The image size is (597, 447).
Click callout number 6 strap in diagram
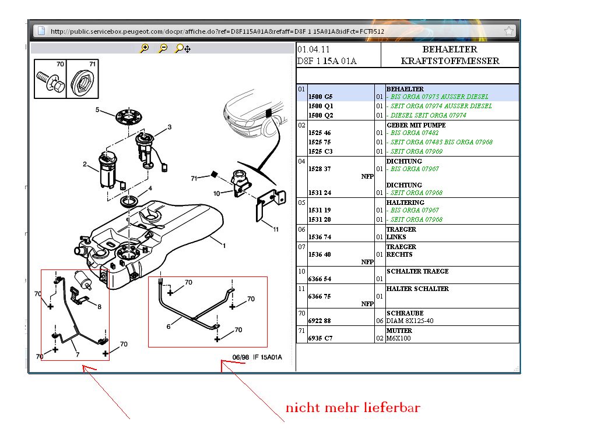(168, 327)
